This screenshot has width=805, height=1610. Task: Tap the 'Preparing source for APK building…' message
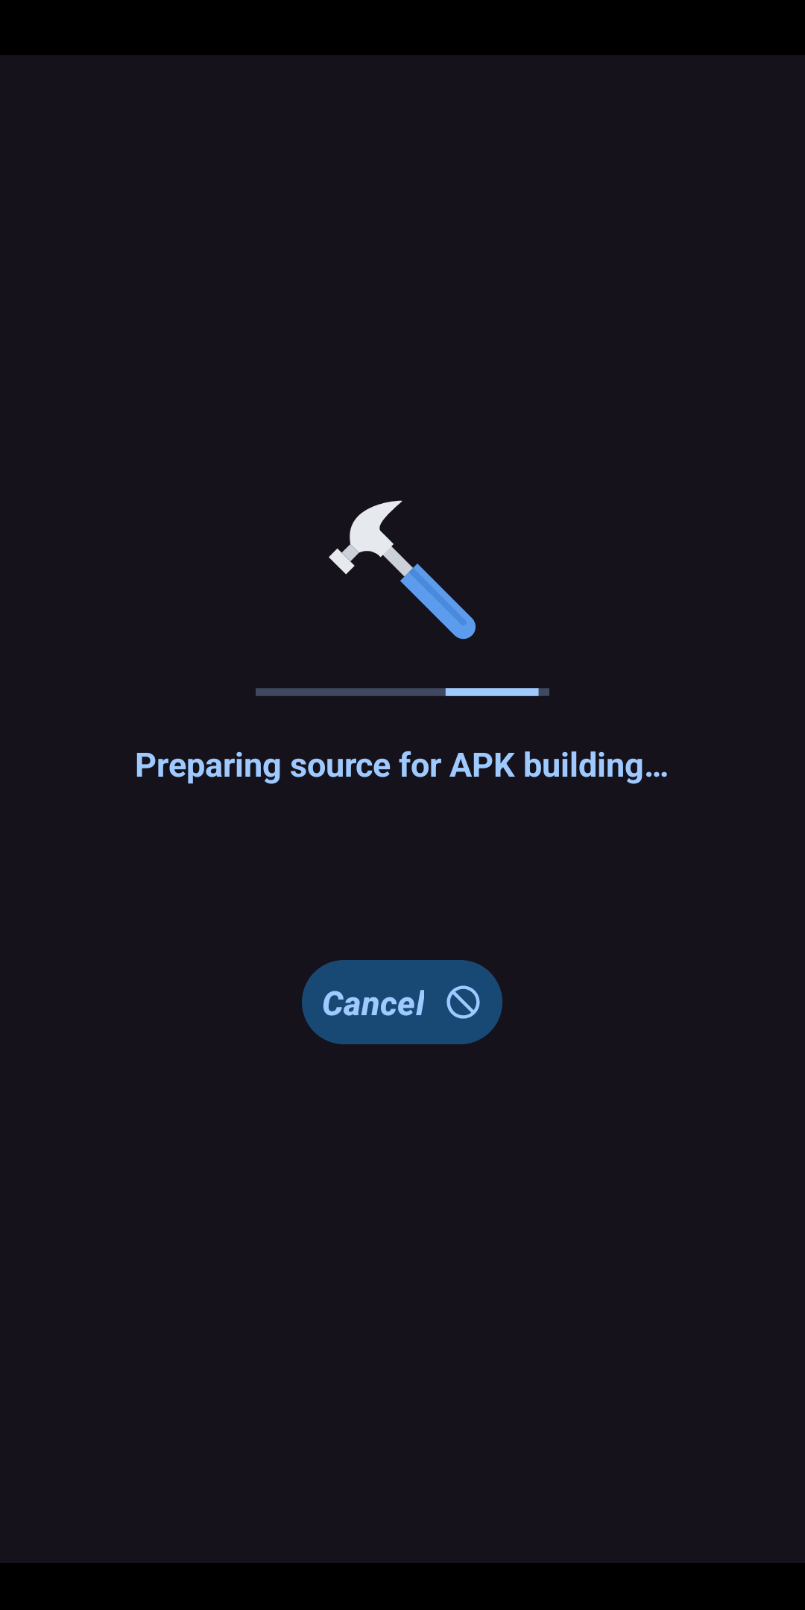[x=401, y=765]
